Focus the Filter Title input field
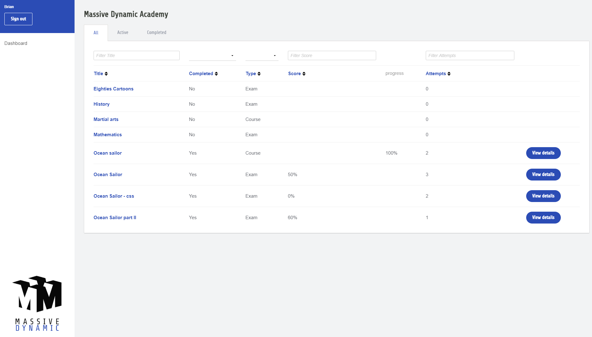The image size is (592, 337). [x=136, y=55]
